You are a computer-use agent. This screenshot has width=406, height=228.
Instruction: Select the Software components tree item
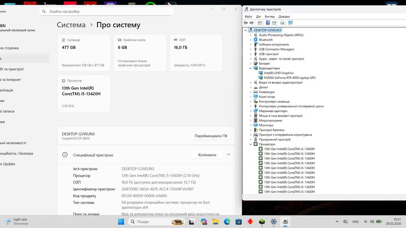[274, 45]
